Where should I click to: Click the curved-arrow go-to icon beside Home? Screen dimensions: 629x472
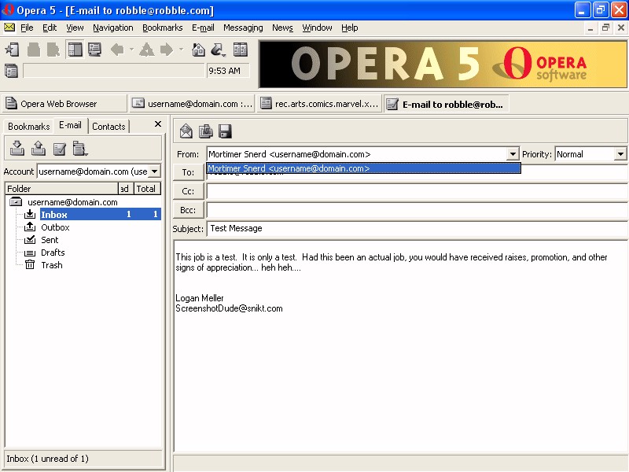tap(218, 50)
